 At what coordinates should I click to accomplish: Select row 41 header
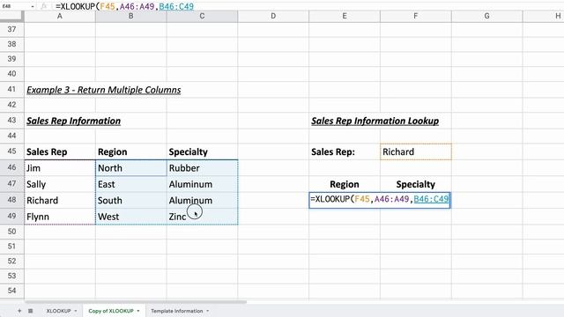(x=11, y=89)
